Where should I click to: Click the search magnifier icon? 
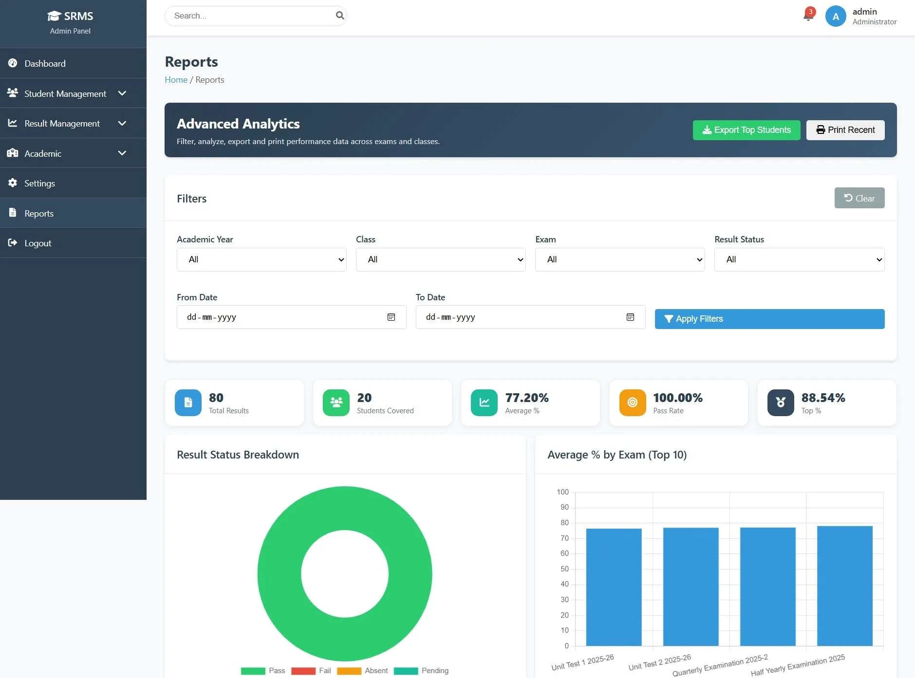point(339,15)
